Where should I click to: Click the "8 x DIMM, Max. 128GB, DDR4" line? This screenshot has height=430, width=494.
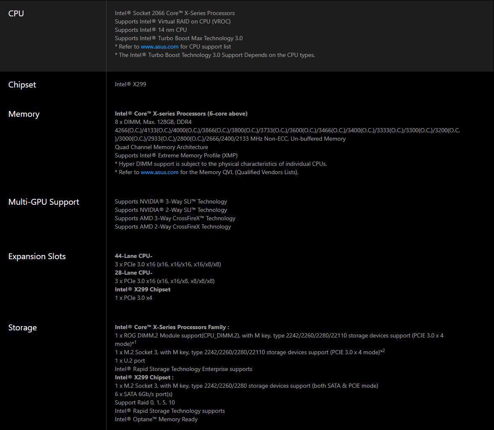click(153, 122)
